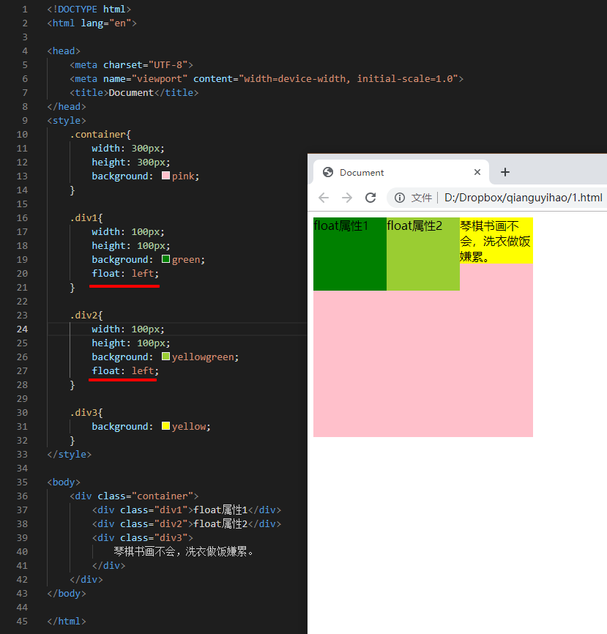607x634 pixels.
Task: Click the browser forward arrow
Action: (347, 198)
